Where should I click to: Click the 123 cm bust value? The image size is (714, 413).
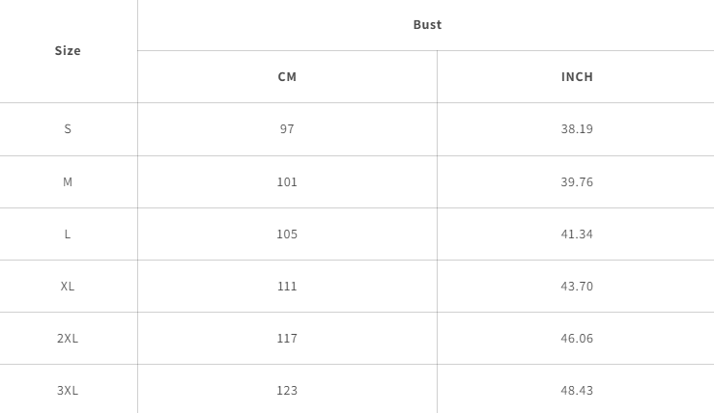tap(287, 391)
